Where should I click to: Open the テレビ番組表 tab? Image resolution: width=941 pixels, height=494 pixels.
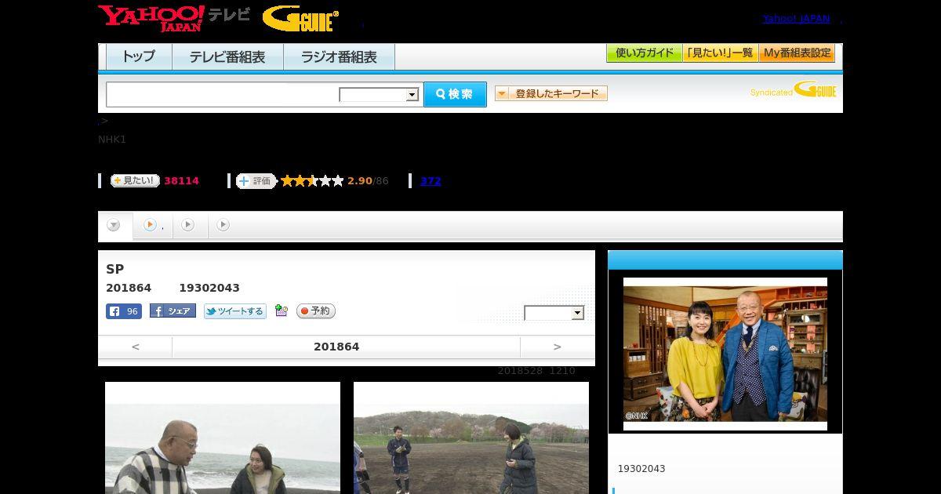pos(227,57)
